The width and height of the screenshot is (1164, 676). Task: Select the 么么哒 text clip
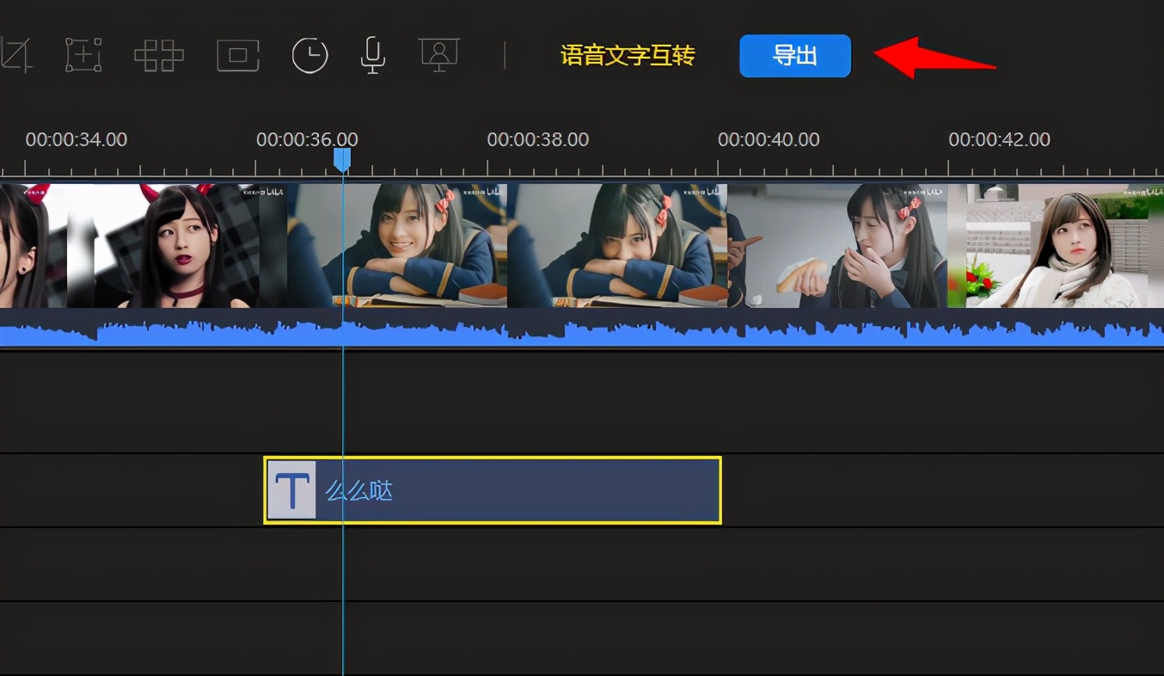pos(492,490)
